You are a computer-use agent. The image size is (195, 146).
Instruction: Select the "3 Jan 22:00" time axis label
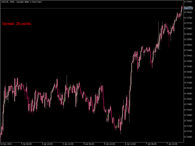[x=47, y=144]
